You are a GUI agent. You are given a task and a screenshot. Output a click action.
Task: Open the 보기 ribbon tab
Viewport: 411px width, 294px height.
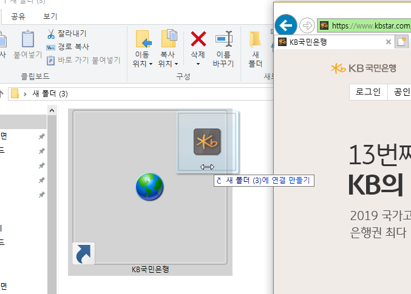tap(50, 16)
